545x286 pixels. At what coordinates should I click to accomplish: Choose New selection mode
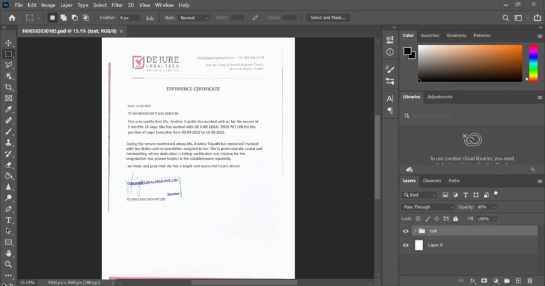coord(52,18)
